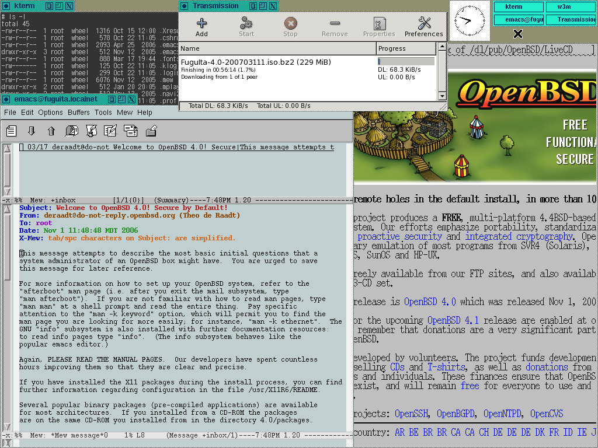The image size is (598, 448).
Task: Select the FR country mirror link
Action: [x=554, y=432]
